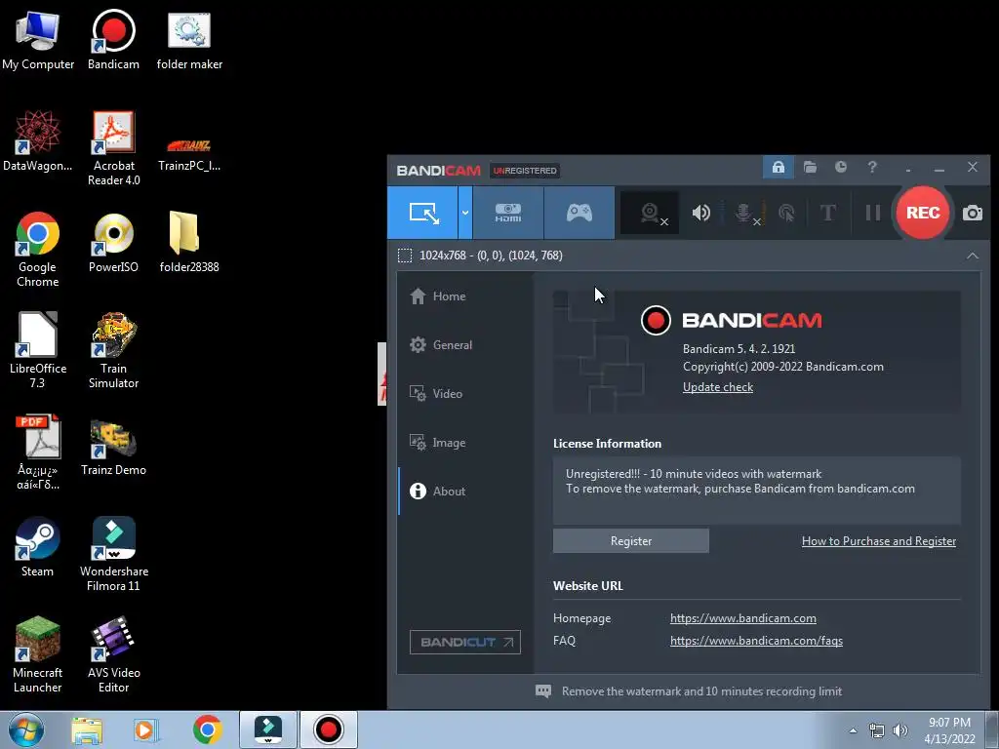Select DataWagon desktop shortcut
This screenshot has width=999, height=749.
pyautogui.click(x=38, y=141)
